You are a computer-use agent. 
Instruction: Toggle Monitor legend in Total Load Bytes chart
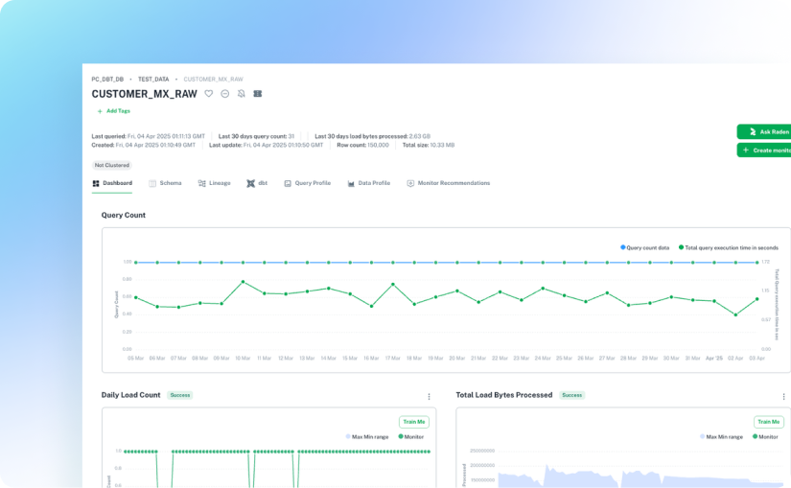coord(765,437)
